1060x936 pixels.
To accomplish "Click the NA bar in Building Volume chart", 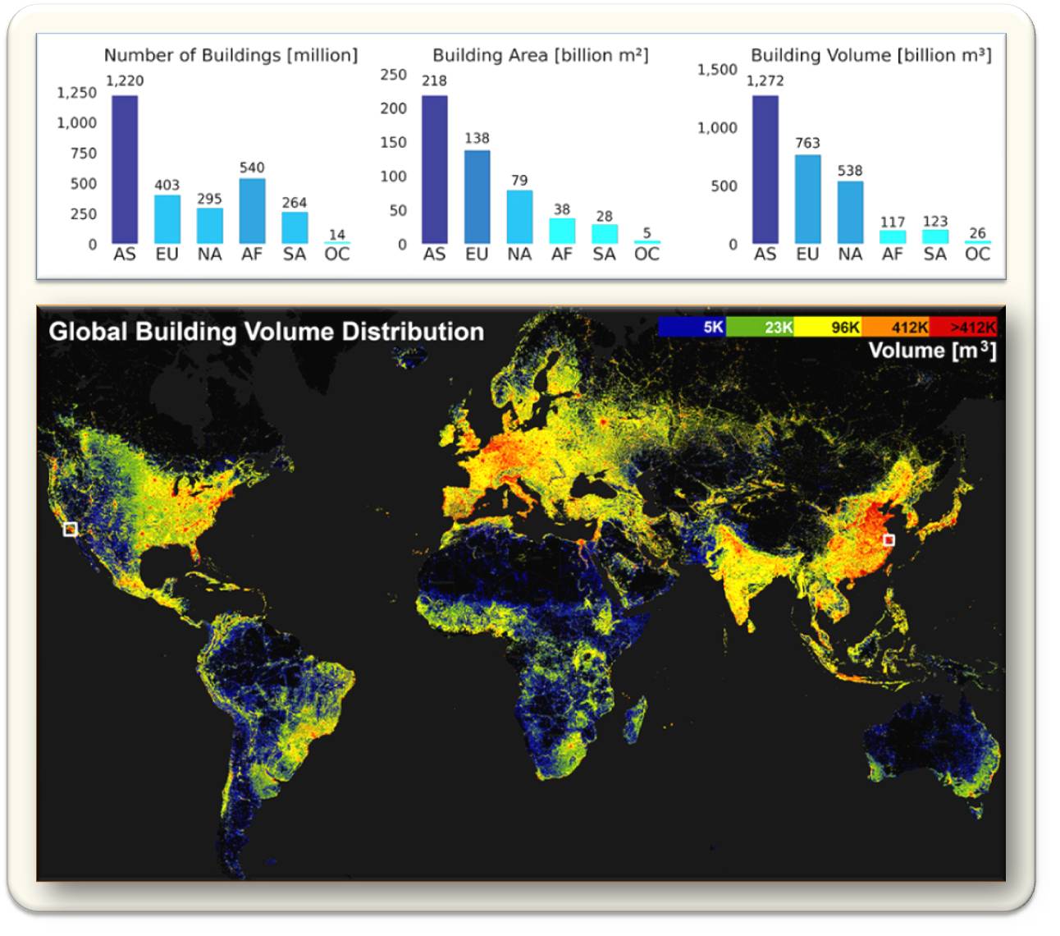I will point(850,212).
